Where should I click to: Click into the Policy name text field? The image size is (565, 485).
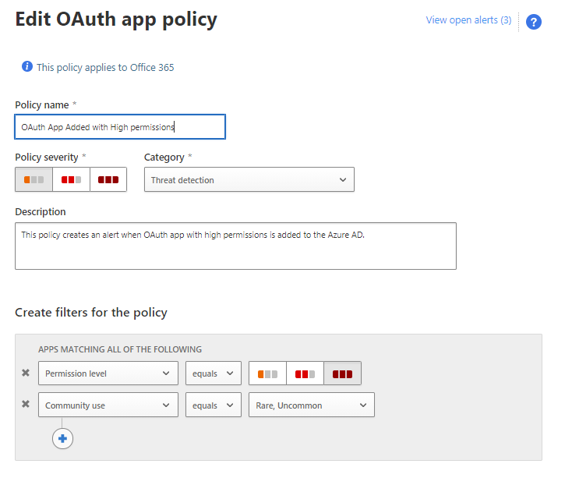(120, 126)
